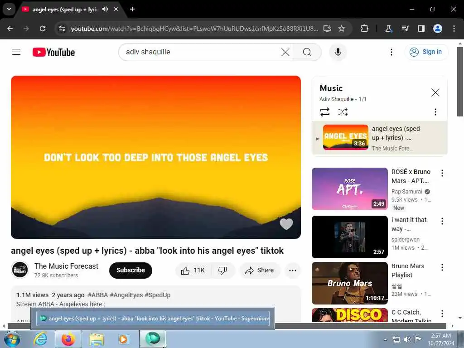
Task: Click the video player area
Action: pyautogui.click(x=156, y=157)
